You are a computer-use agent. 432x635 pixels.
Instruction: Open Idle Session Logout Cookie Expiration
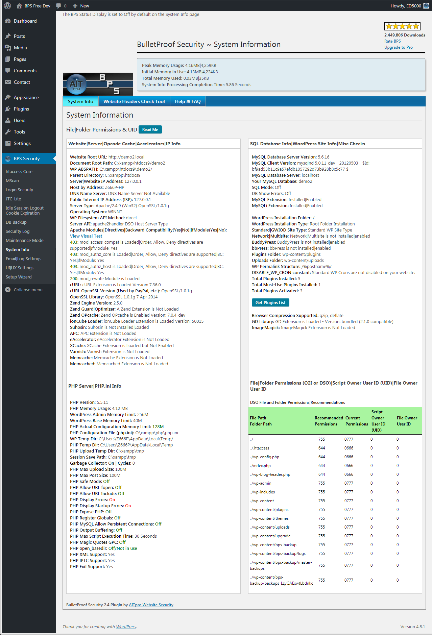click(x=24, y=211)
